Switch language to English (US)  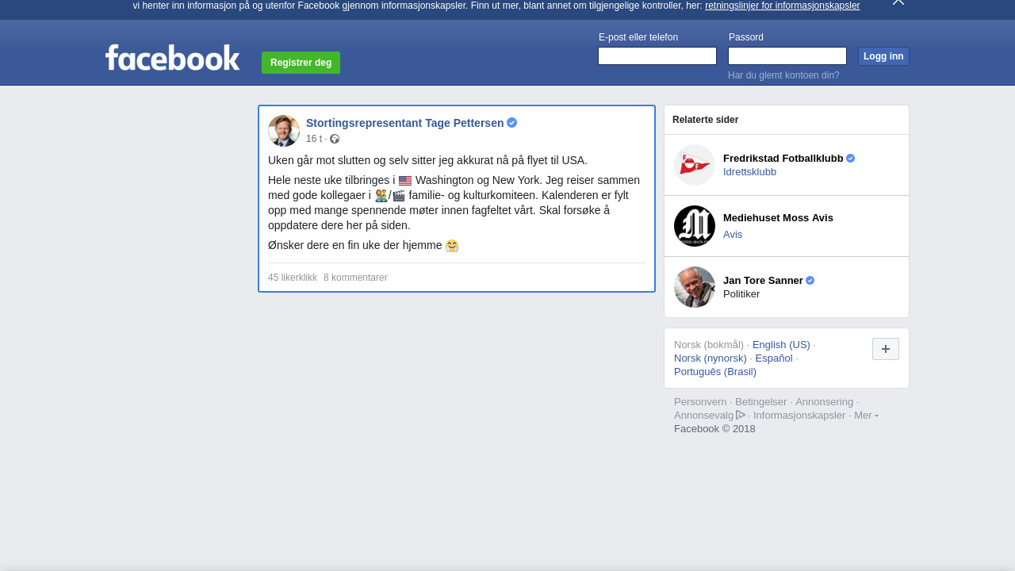[781, 345]
